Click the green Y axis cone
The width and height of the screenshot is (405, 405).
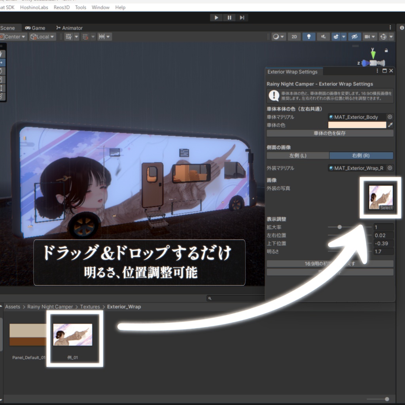coord(373,54)
